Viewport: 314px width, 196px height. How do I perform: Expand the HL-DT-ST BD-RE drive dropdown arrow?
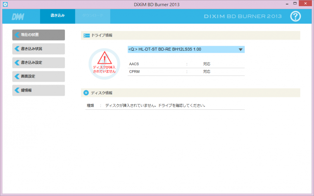coord(240,50)
